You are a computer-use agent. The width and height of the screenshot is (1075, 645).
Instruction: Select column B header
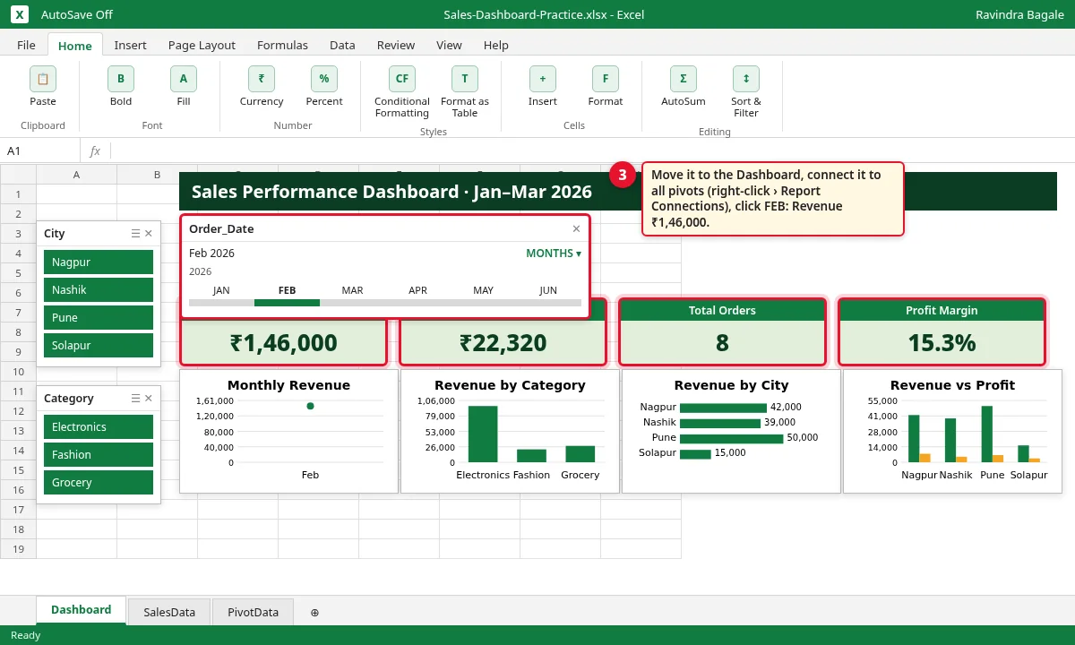pos(157,175)
